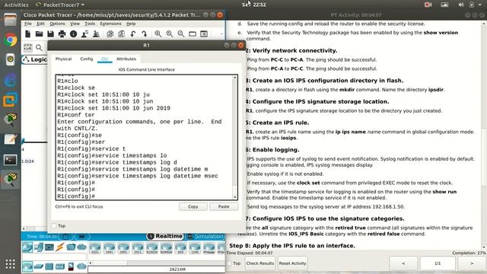487x274 pixels.
Task: Open Chrome from the Ubuntu dock
Action: (x=10, y=40)
